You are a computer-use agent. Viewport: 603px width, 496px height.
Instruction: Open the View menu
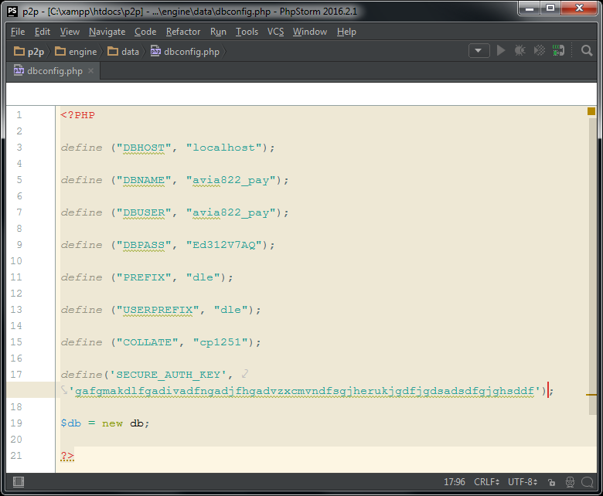[x=70, y=32]
